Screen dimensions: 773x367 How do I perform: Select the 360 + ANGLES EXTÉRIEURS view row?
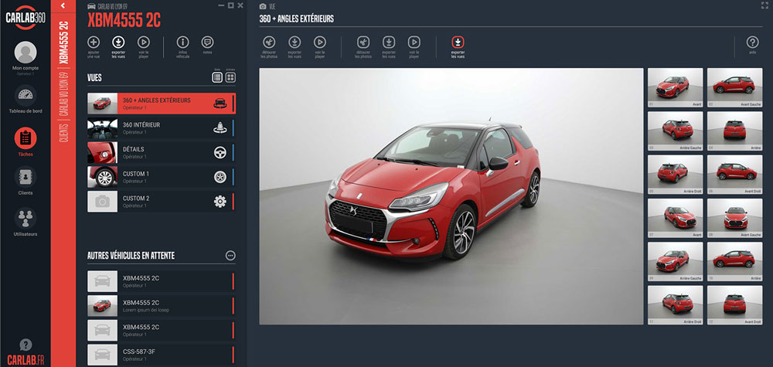pos(162,104)
